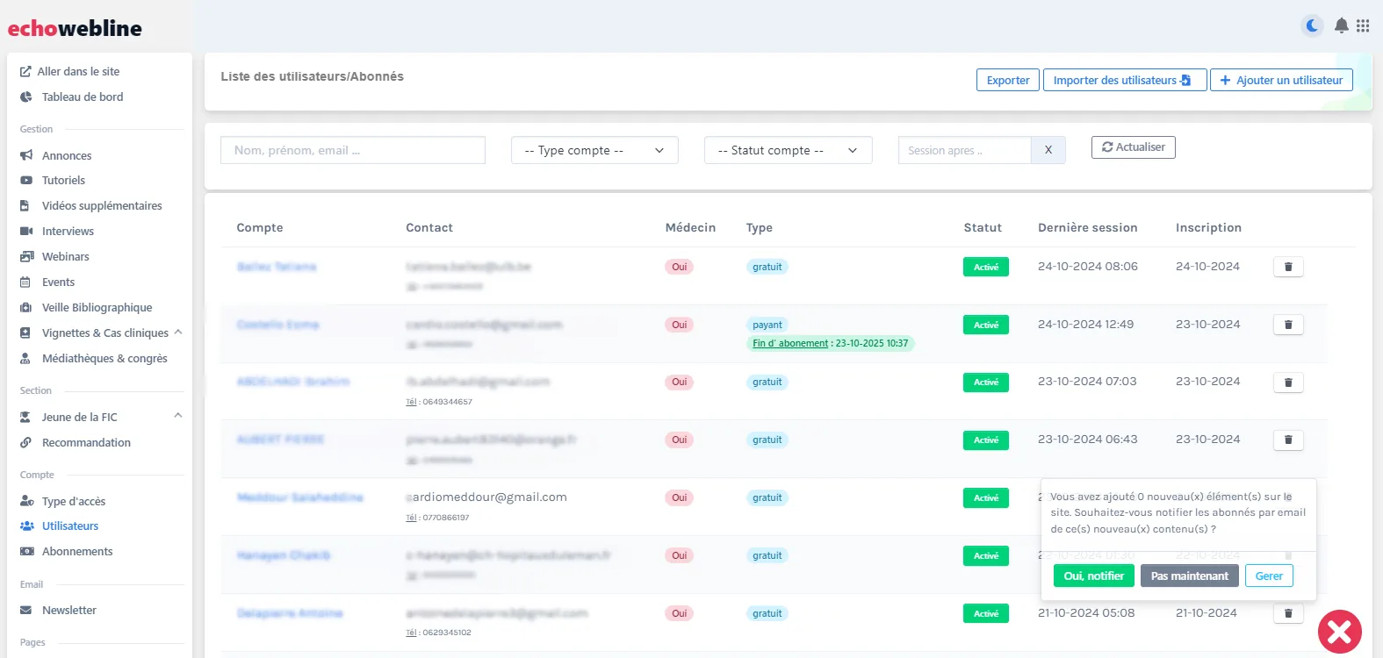The image size is (1383, 658).
Task: Delete payant user row trash icon
Action: (1288, 325)
